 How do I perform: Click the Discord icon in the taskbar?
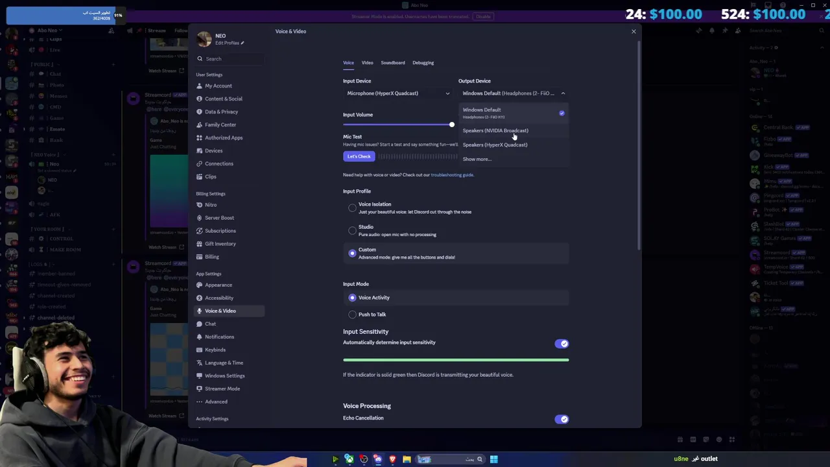(378, 459)
